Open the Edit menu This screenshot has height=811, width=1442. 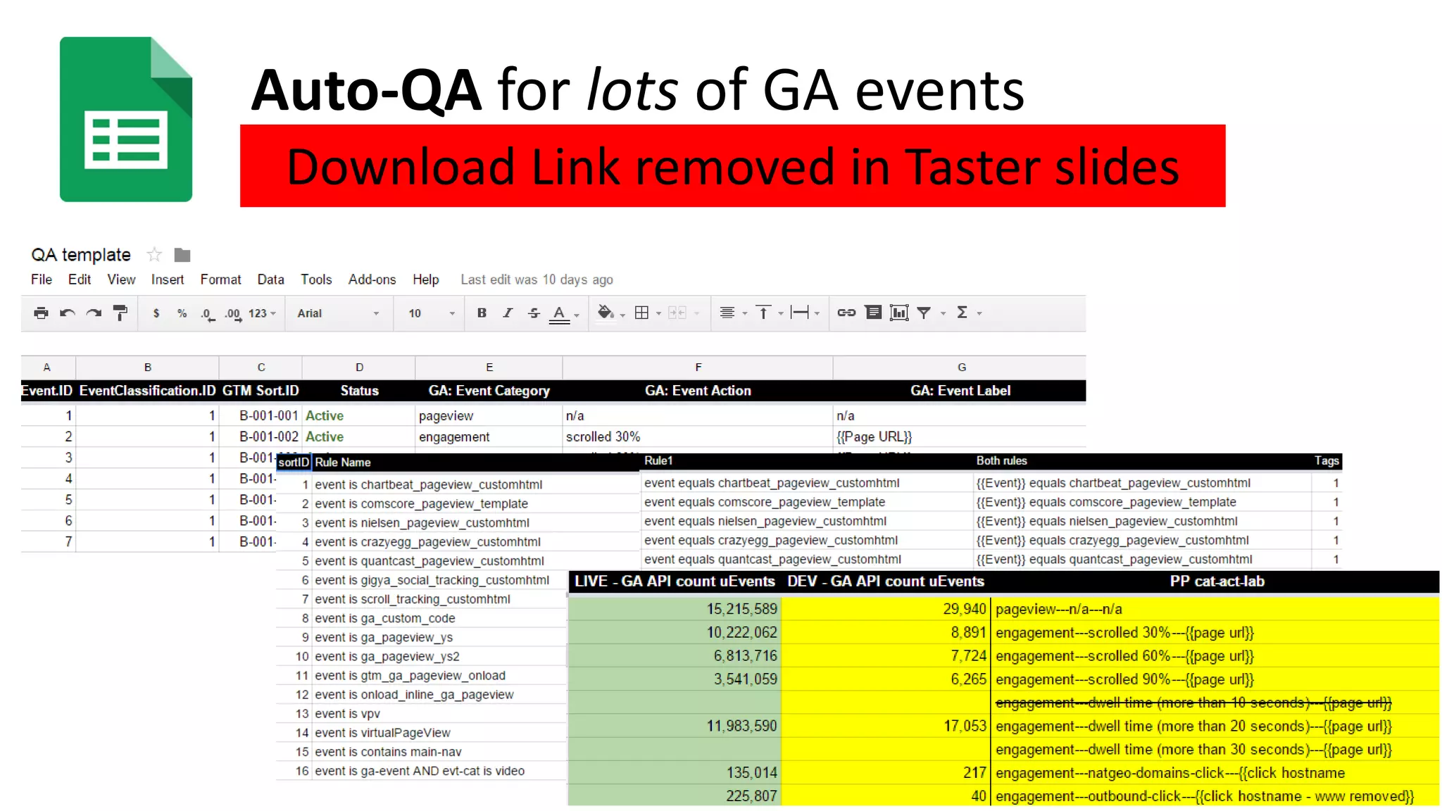pos(80,279)
